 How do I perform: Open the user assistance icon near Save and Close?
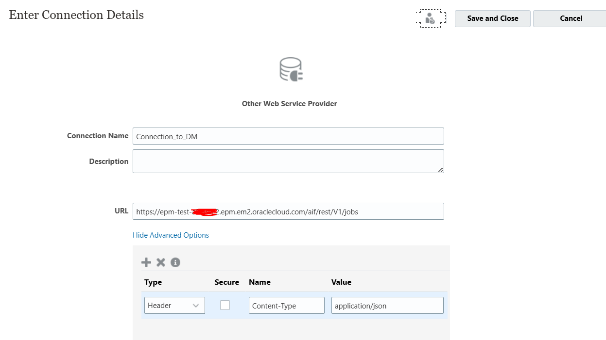click(x=431, y=18)
